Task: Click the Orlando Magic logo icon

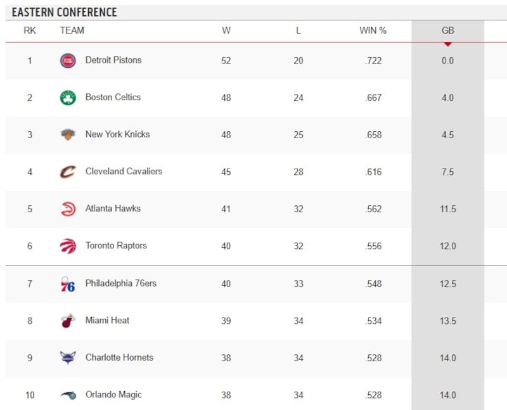Action: click(67, 395)
